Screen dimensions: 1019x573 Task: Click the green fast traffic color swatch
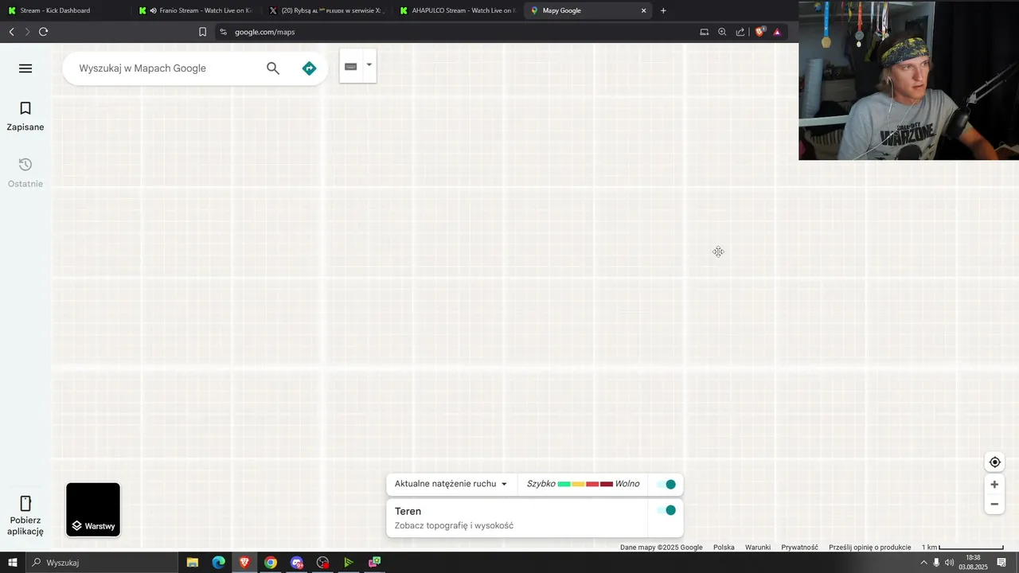(x=564, y=484)
